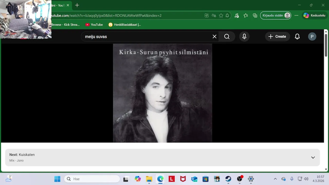Expand the Next: Kuiskaten playlist panel
The height and width of the screenshot is (185, 329).
[x=313, y=158]
